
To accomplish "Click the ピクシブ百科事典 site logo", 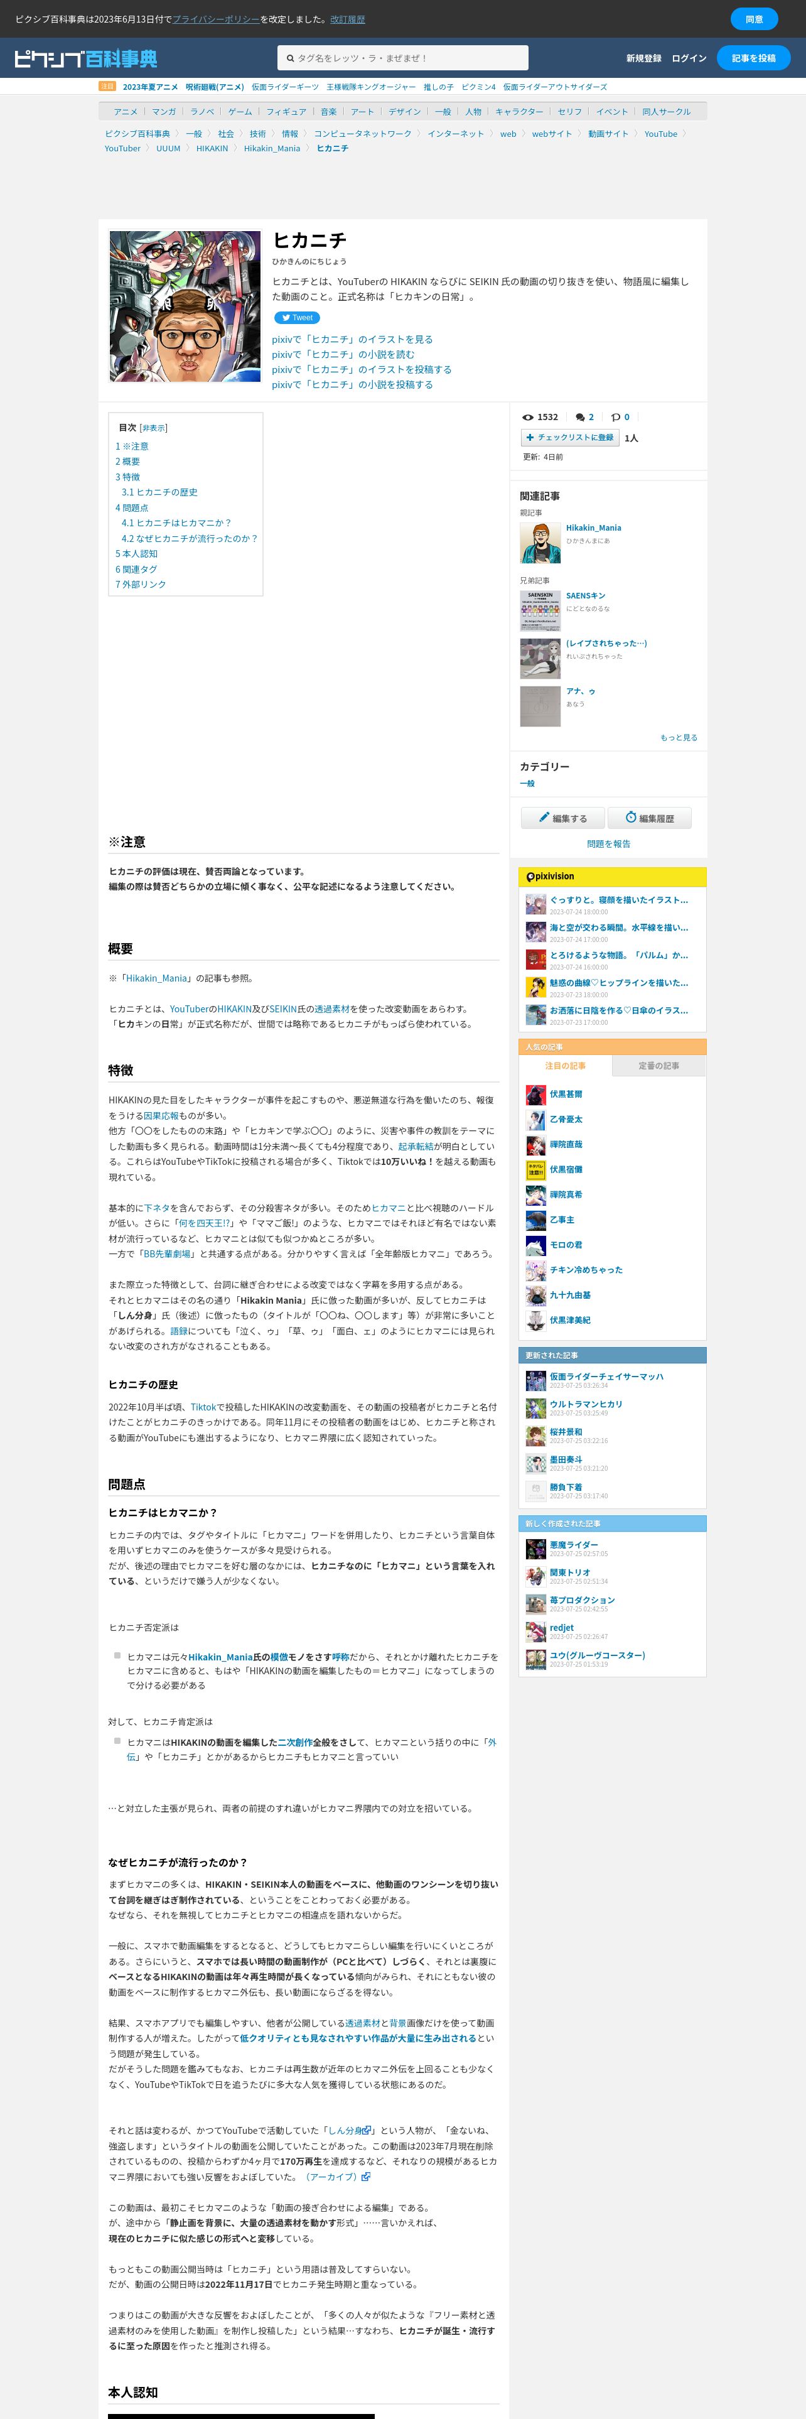I will click(85, 58).
